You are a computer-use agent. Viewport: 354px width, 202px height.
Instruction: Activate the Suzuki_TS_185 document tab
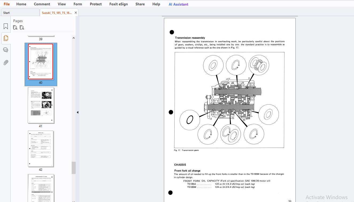[57, 13]
